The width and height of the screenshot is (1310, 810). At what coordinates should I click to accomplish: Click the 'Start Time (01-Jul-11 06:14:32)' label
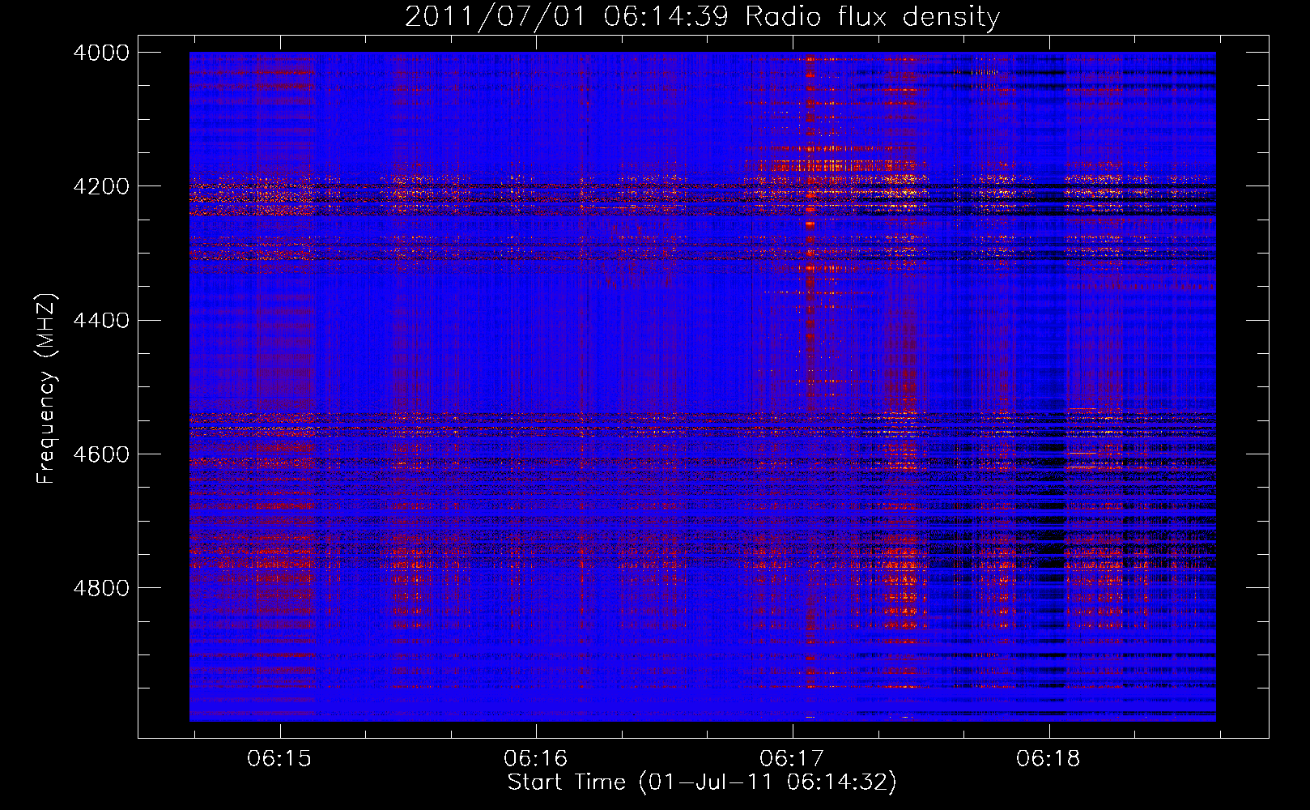coord(702,782)
